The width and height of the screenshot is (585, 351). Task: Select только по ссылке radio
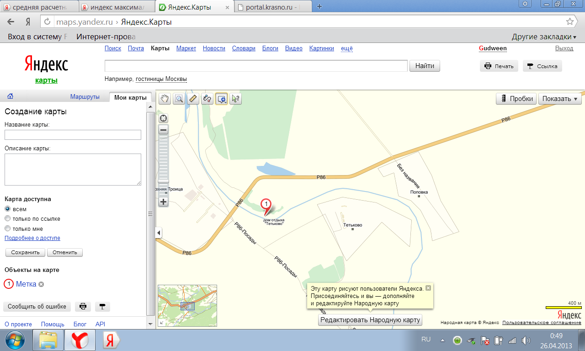[x=8, y=219]
